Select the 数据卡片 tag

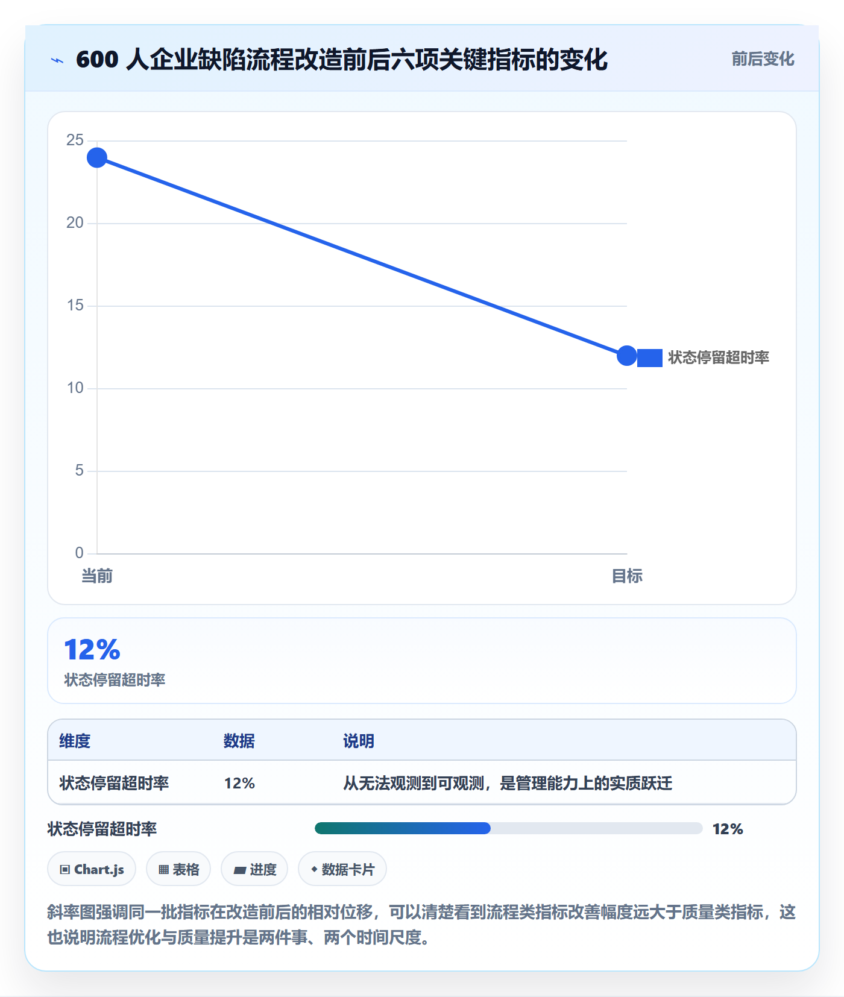[342, 869]
